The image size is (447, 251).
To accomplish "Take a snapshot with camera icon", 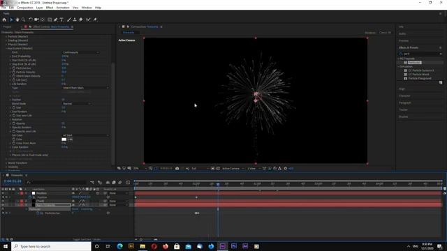I will [177, 169].
